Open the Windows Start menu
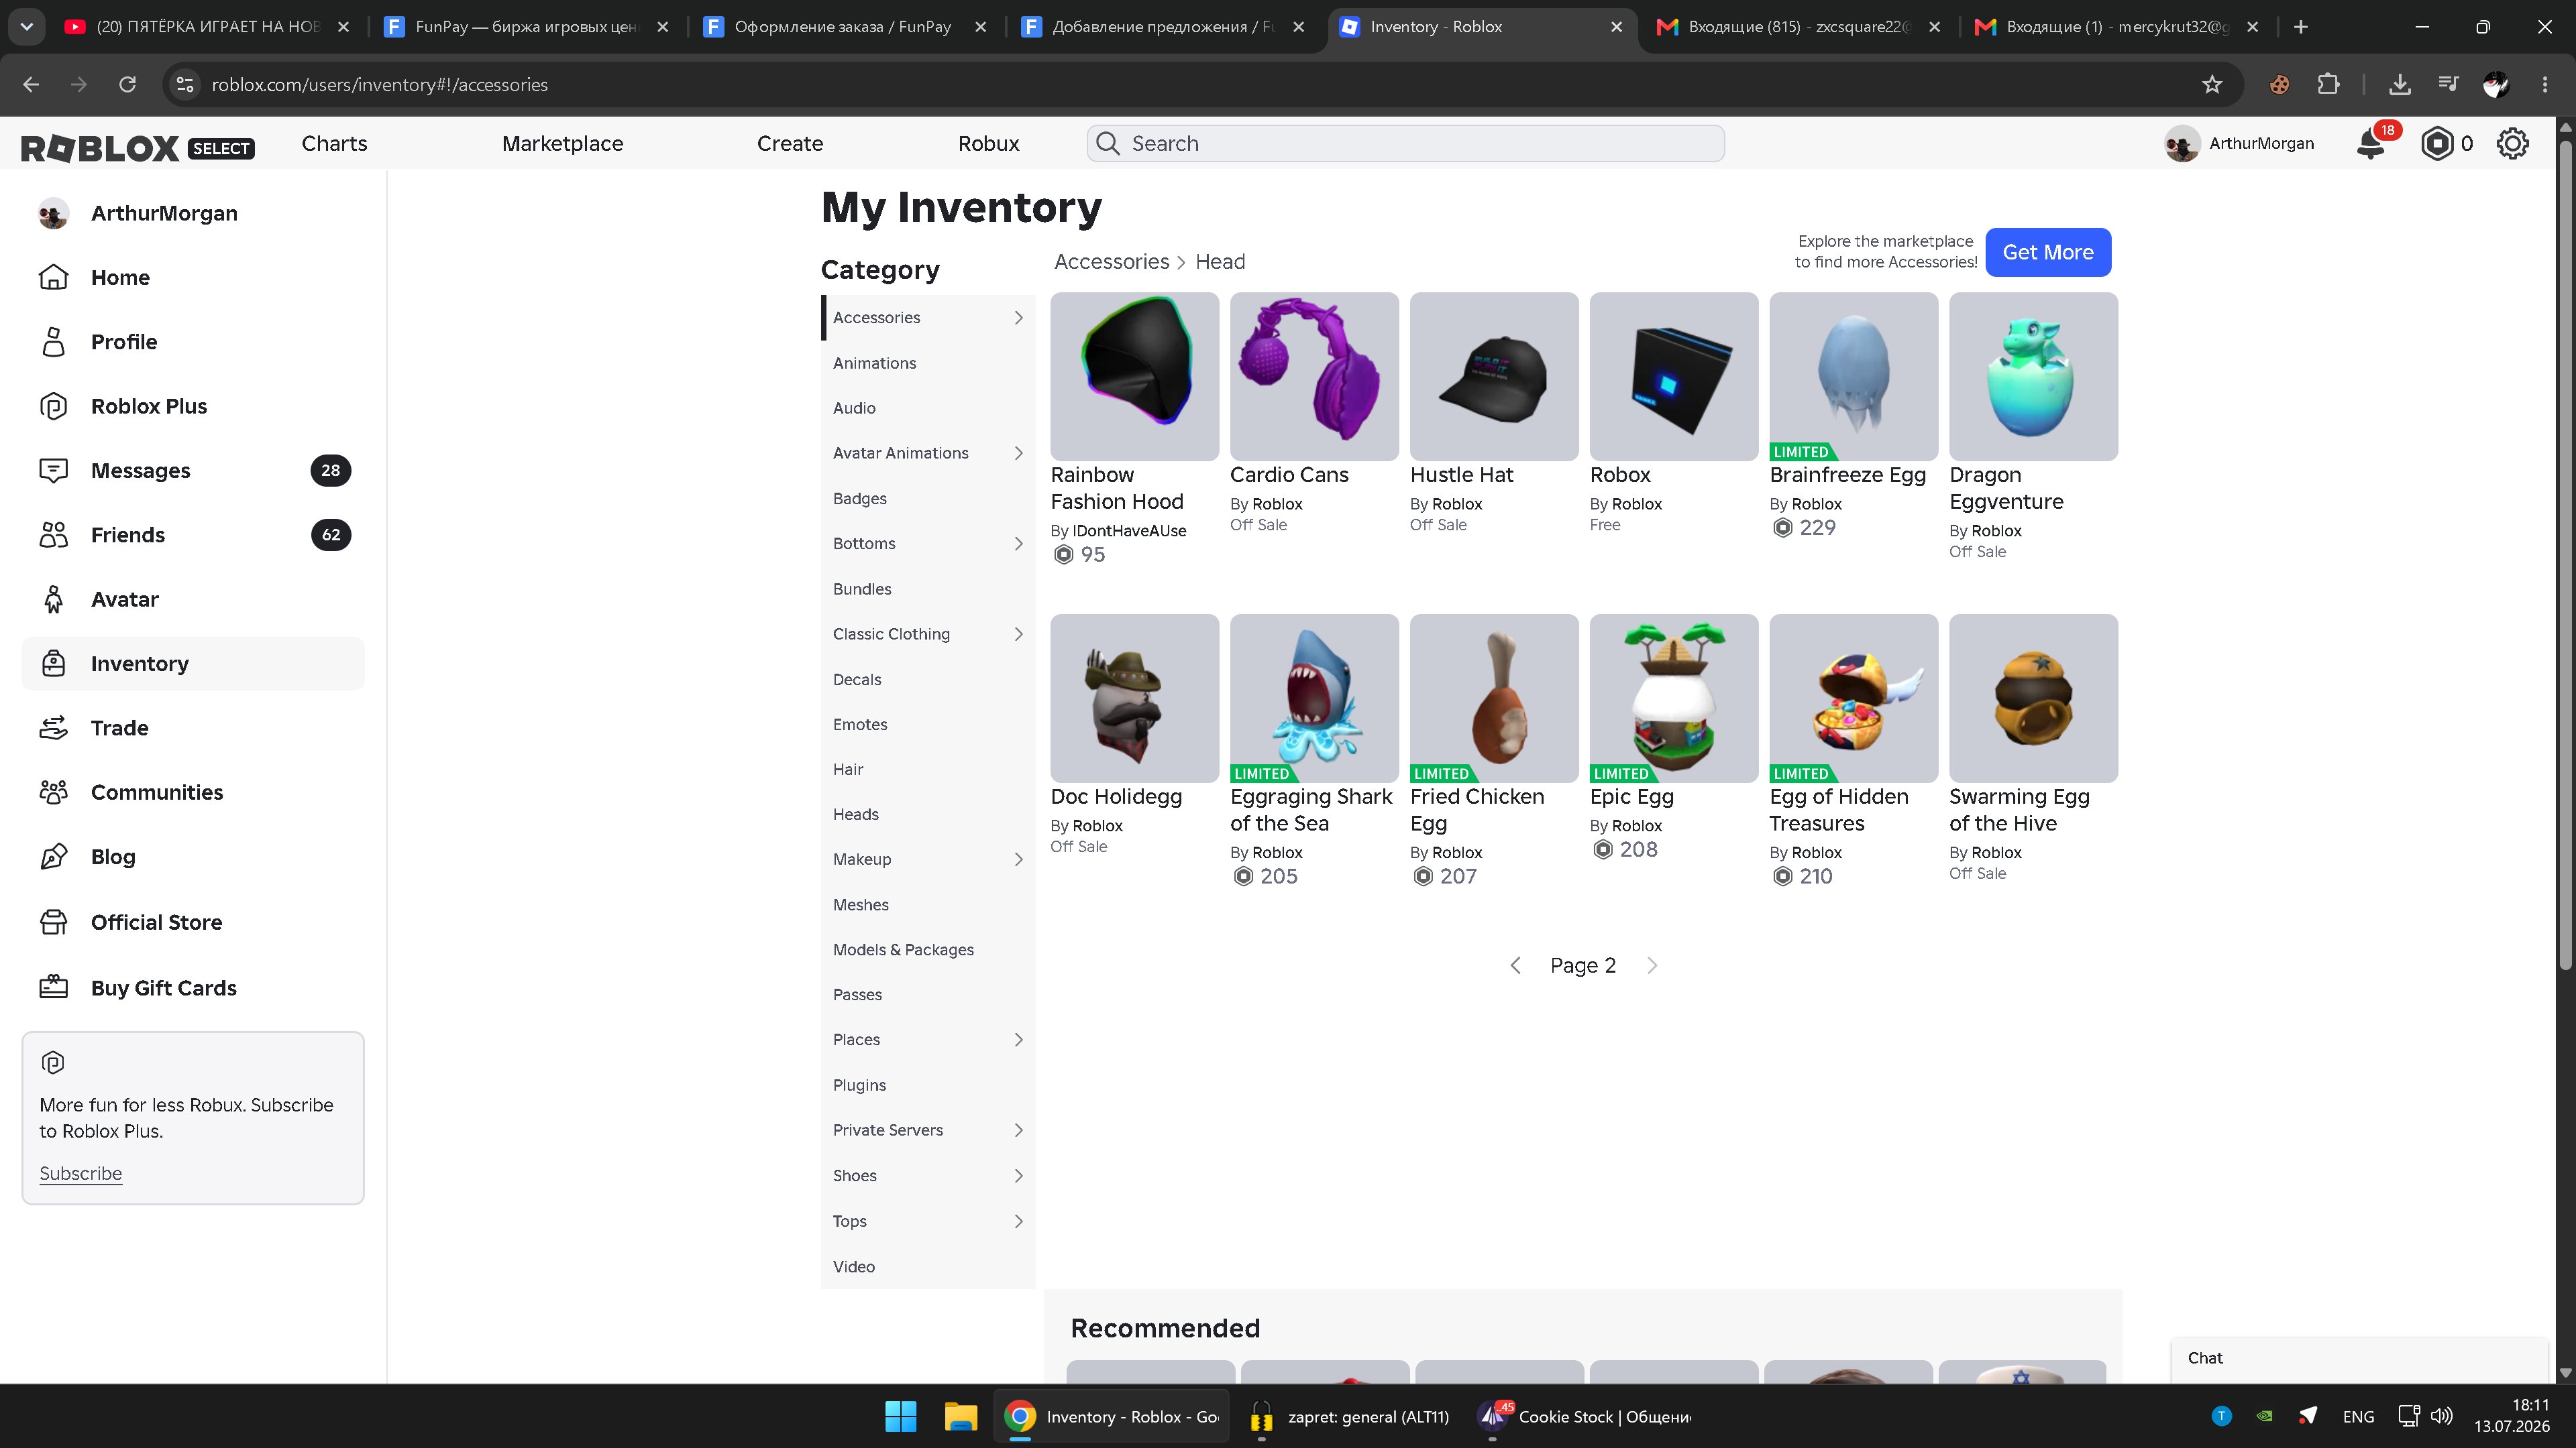This screenshot has height=1448, width=2576. [x=900, y=1416]
